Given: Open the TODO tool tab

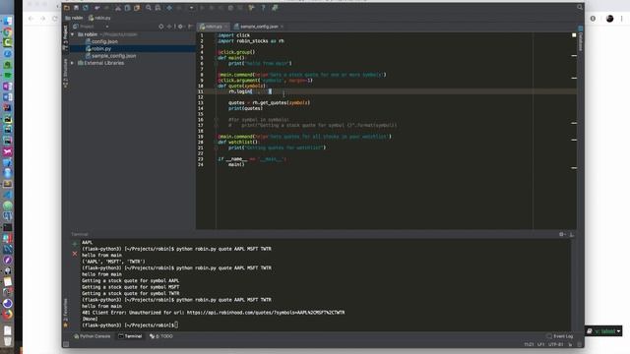Looking at the screenshot, I should [161, 336].
